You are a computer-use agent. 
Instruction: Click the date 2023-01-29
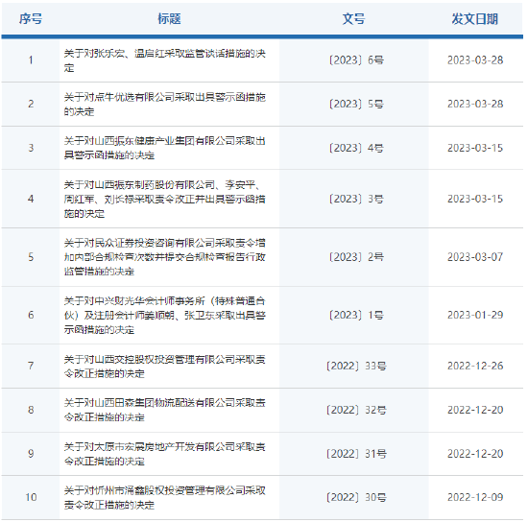point(475,316)
